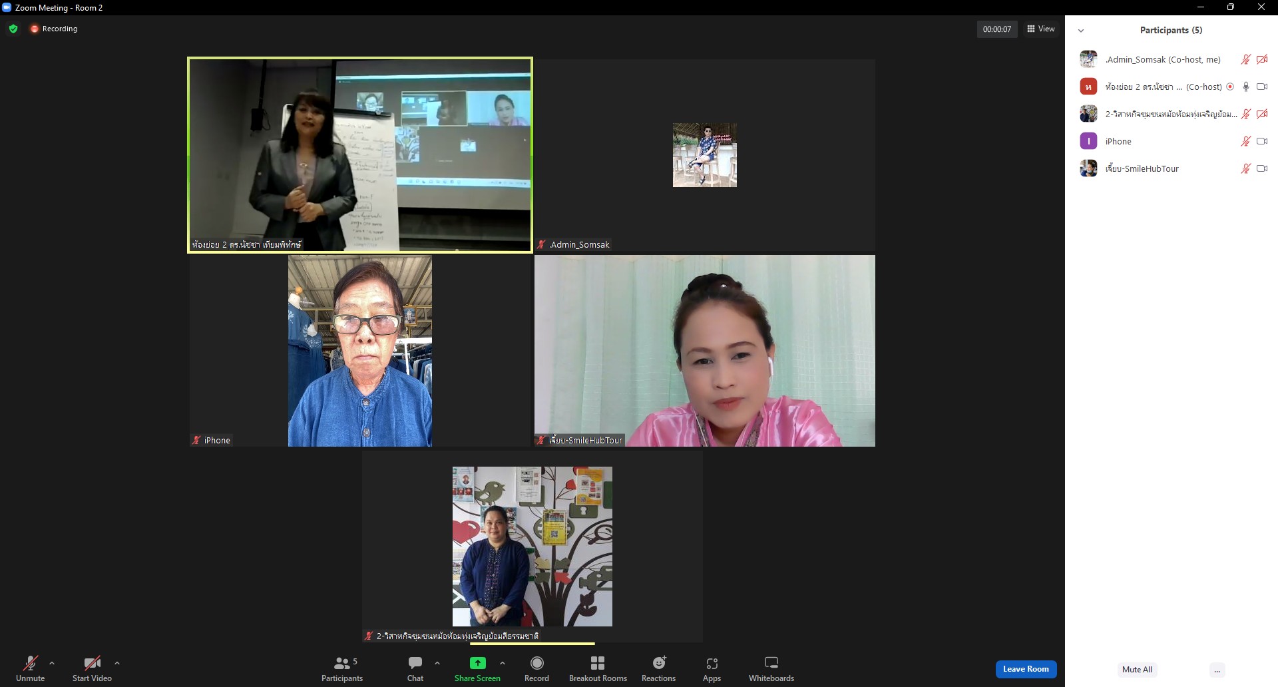This screenshot has width=1278, height=687.
Task: Click the Record icon in toolbar
Action: (x=536, y=663)
